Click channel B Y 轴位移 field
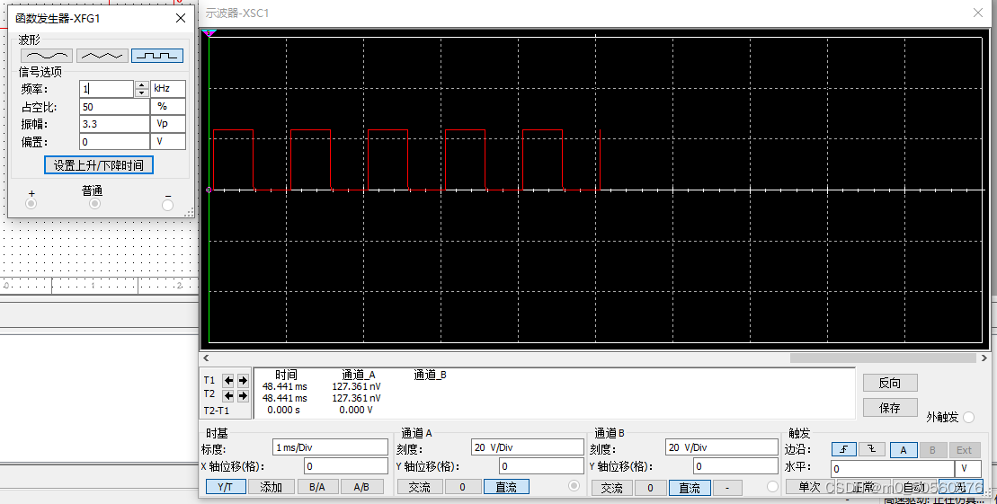 tap(735, 466)
